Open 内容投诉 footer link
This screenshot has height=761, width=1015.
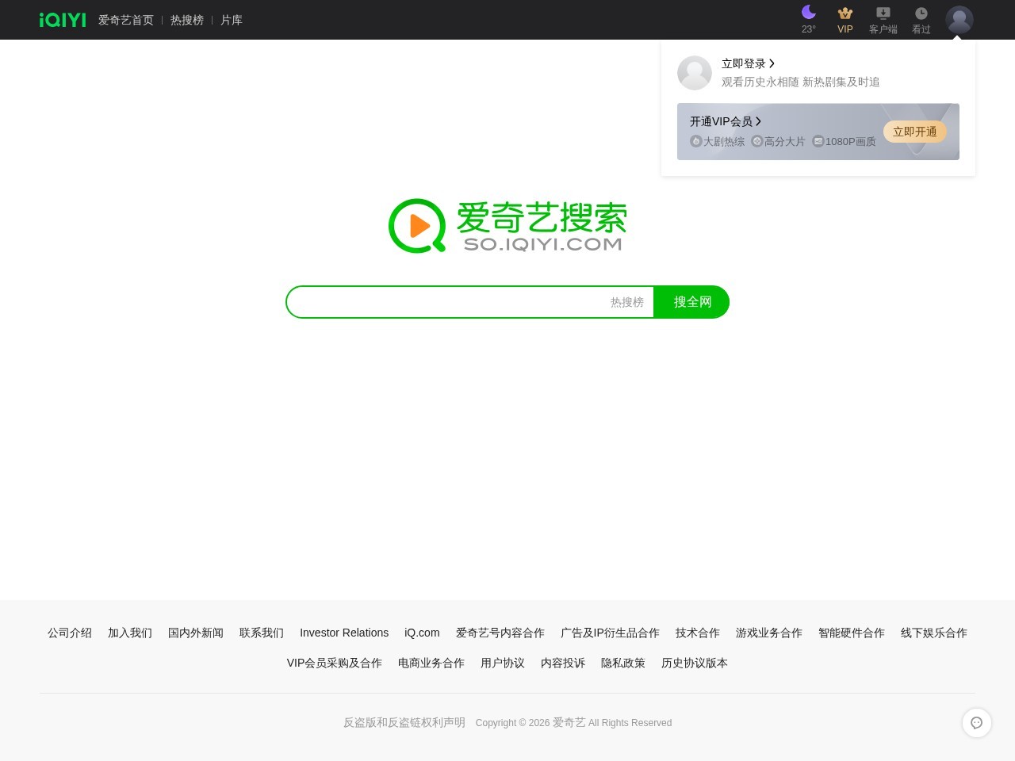point(563,663)
